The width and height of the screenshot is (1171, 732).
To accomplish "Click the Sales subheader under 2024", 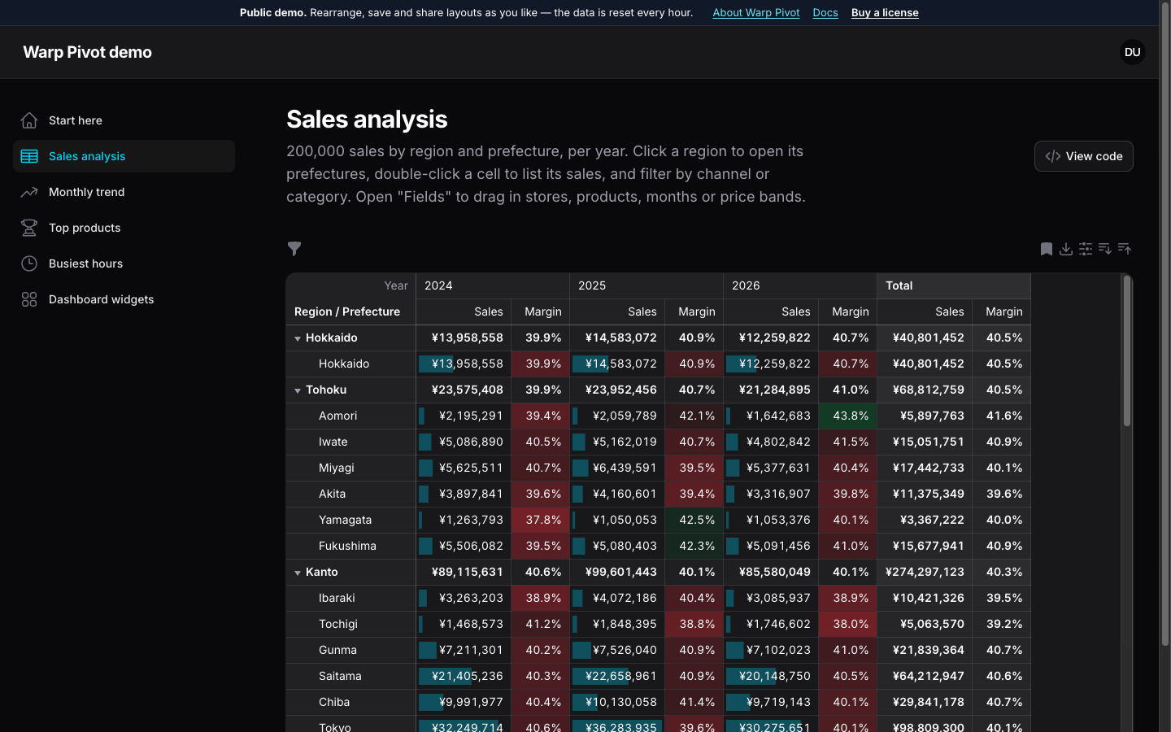I will point(464,312).
